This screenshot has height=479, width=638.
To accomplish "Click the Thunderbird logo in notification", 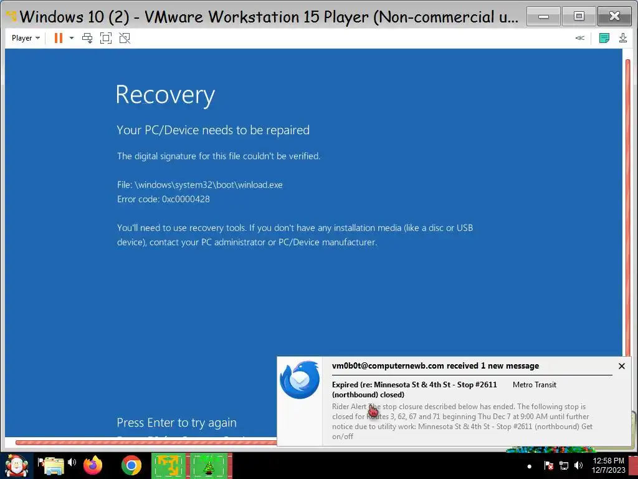I will [300, 380].
